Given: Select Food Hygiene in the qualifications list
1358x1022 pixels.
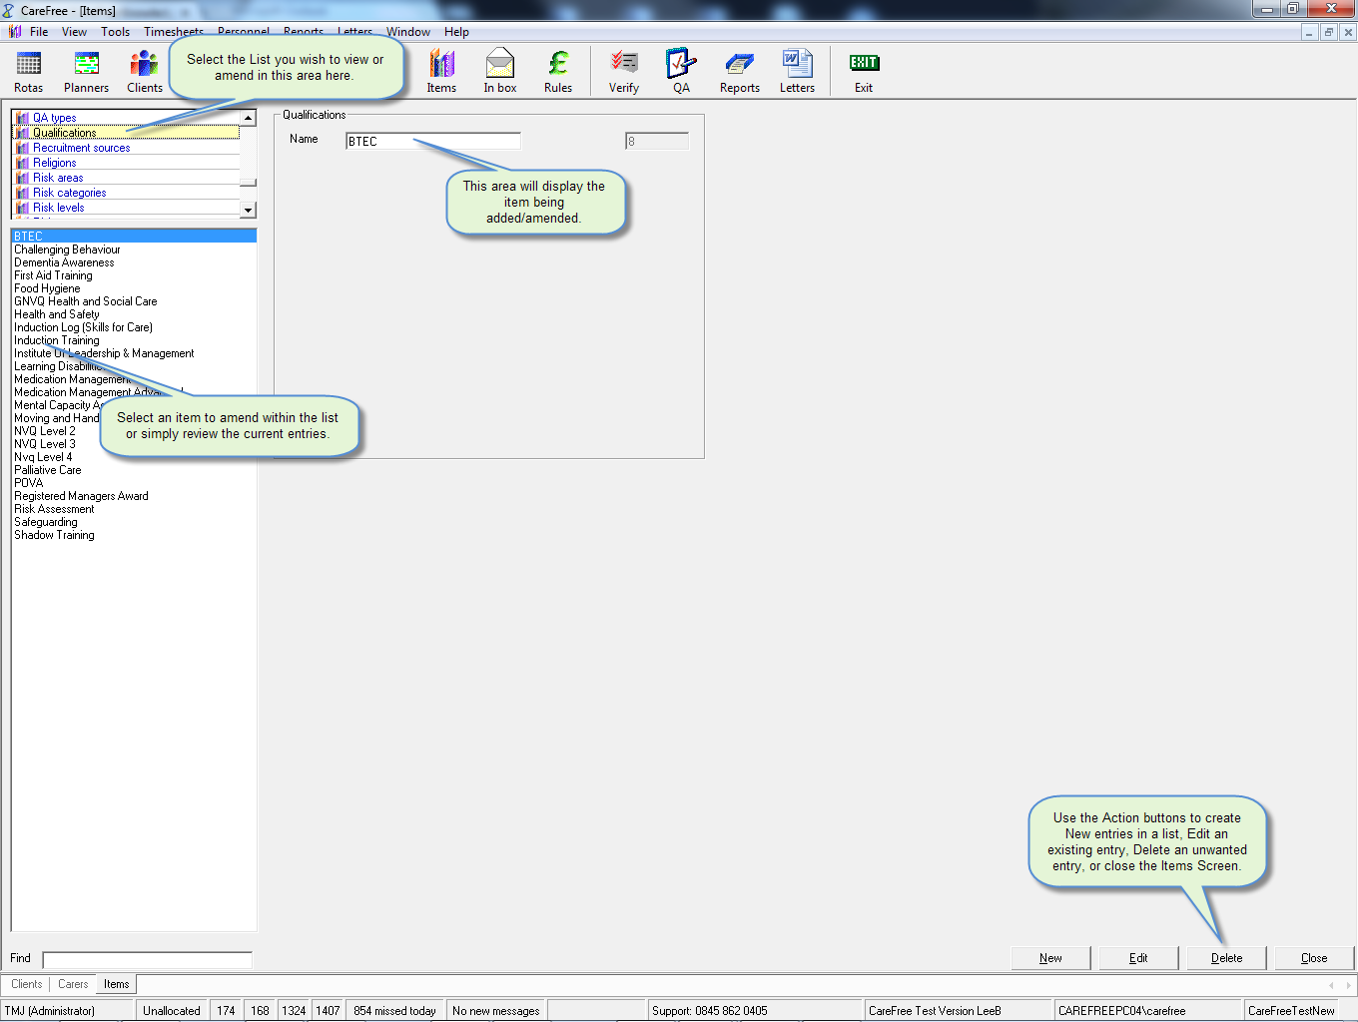Looking at the screenshot, I should pos(47,288).
